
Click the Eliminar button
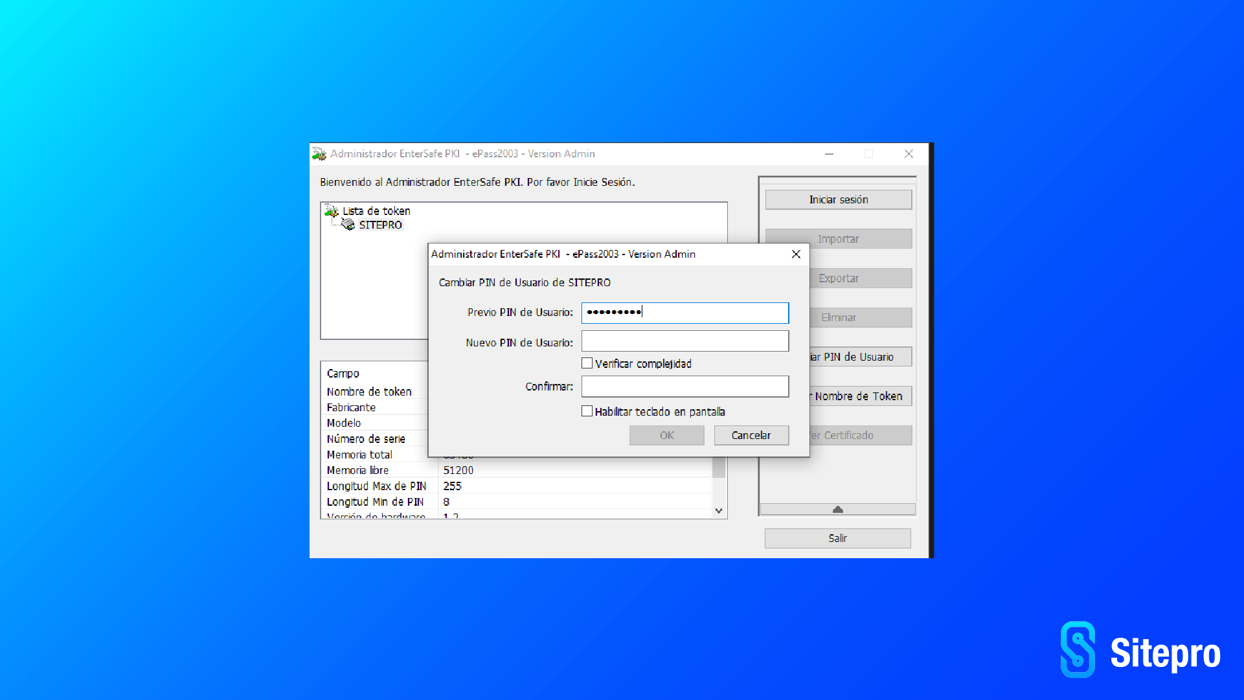pos(861,317)
